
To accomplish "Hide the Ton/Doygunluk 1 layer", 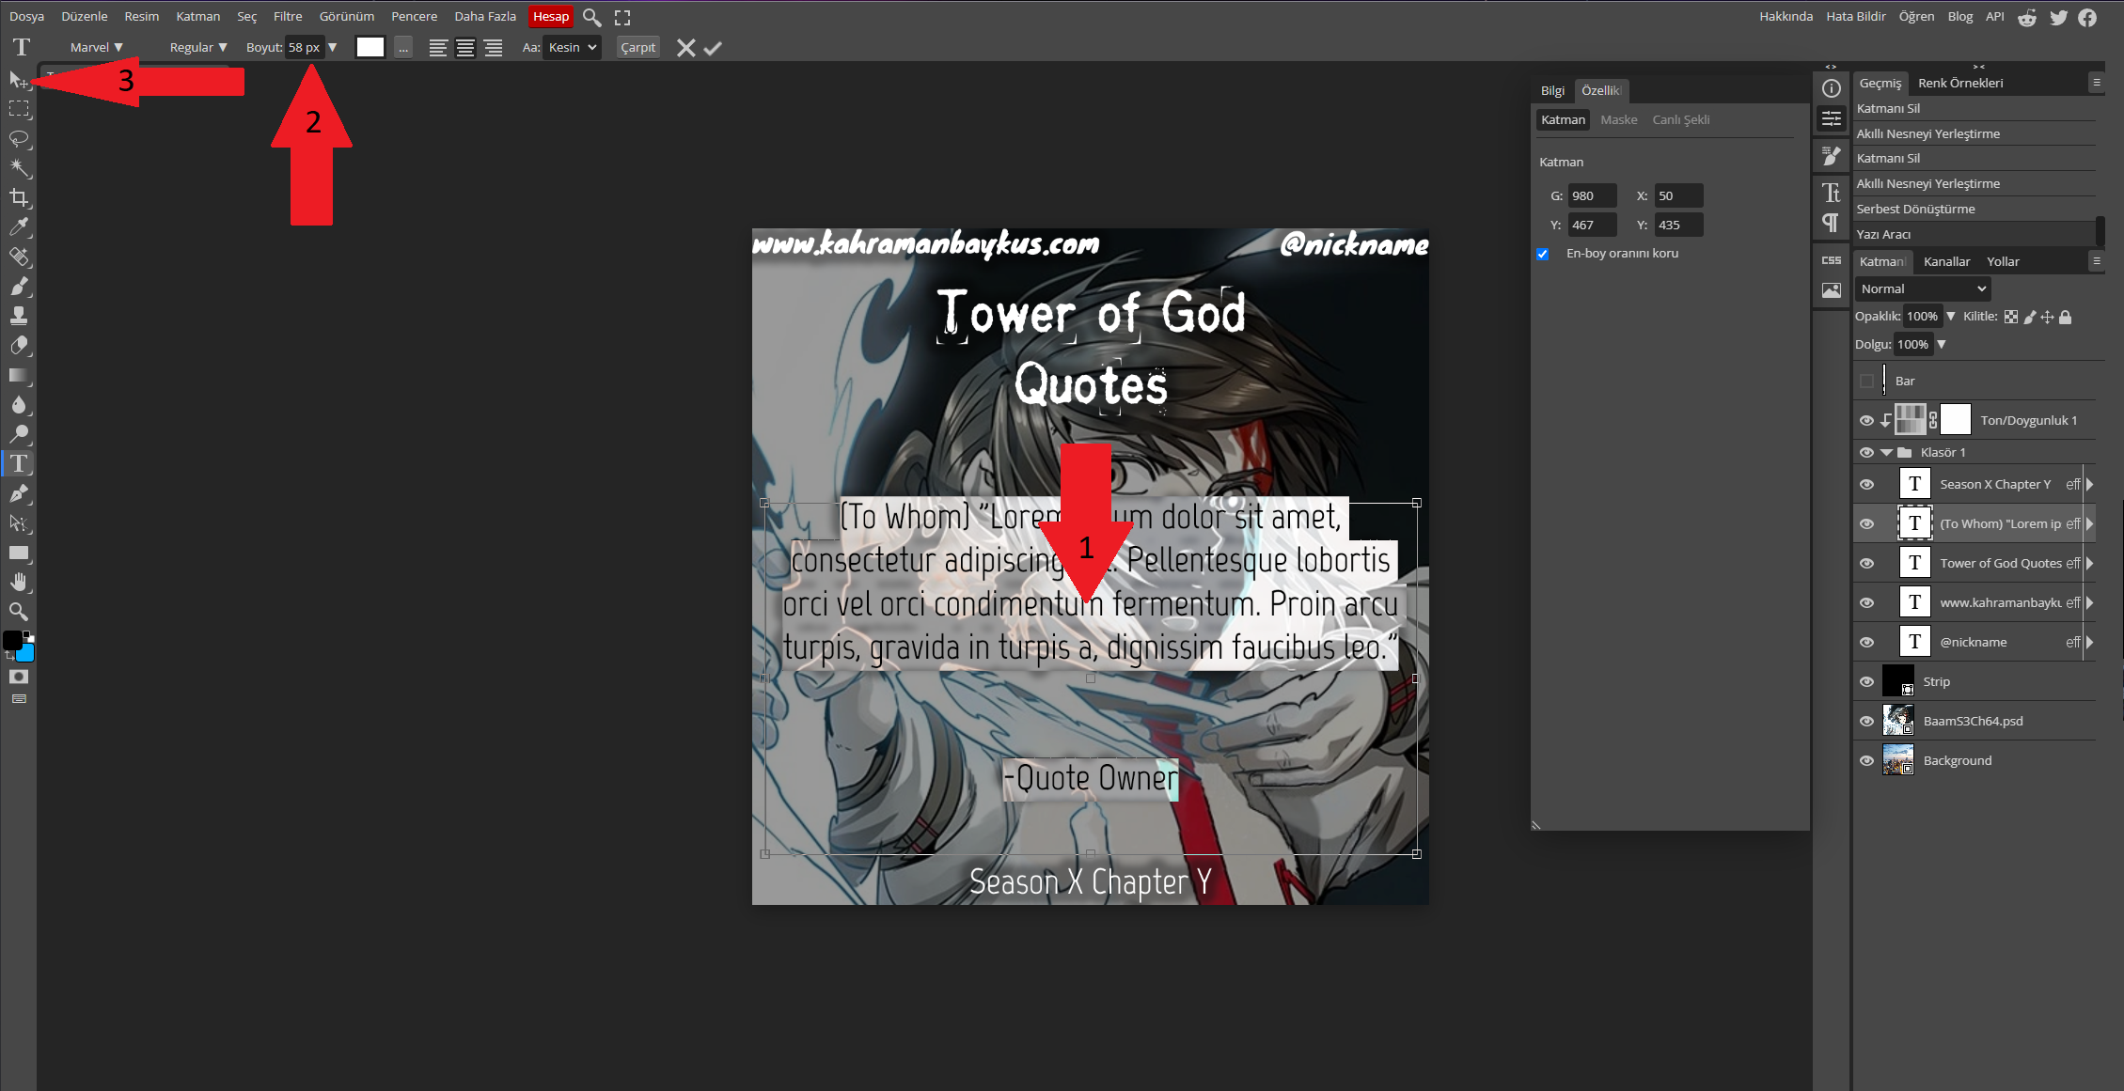I will [1867, 420].
